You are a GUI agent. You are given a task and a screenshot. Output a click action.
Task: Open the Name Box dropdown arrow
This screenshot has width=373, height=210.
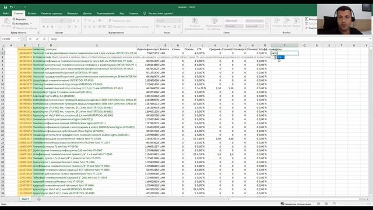pyautogui.click(x=19, y=39)
